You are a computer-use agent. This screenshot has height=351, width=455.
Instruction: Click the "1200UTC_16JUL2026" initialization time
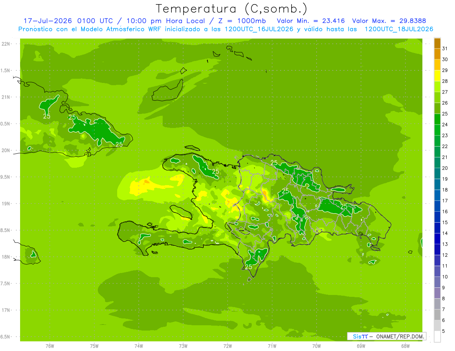(x=259, y=29)
